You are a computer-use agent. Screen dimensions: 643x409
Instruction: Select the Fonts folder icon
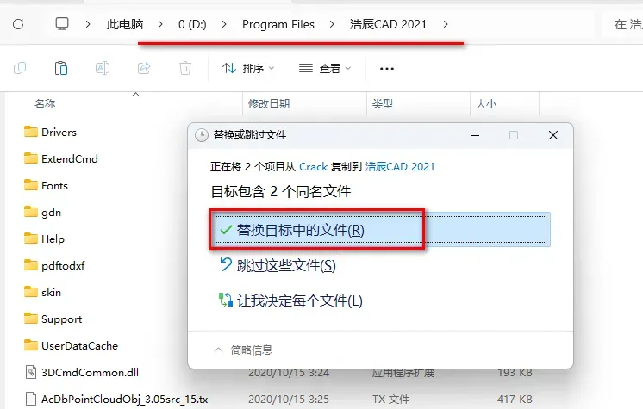(x=31, y=185)
